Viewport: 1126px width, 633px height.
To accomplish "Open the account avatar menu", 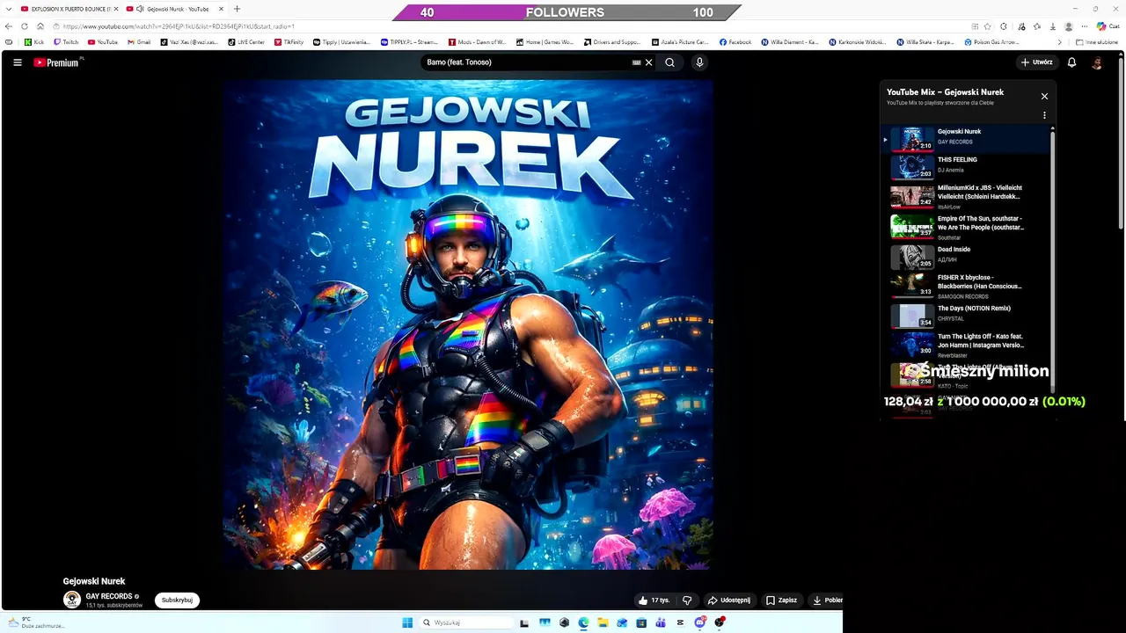I will tap(1097, 62).
